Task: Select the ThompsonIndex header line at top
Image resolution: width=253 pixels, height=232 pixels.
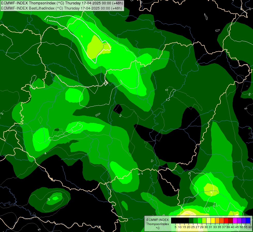Action: coord(62,3)
